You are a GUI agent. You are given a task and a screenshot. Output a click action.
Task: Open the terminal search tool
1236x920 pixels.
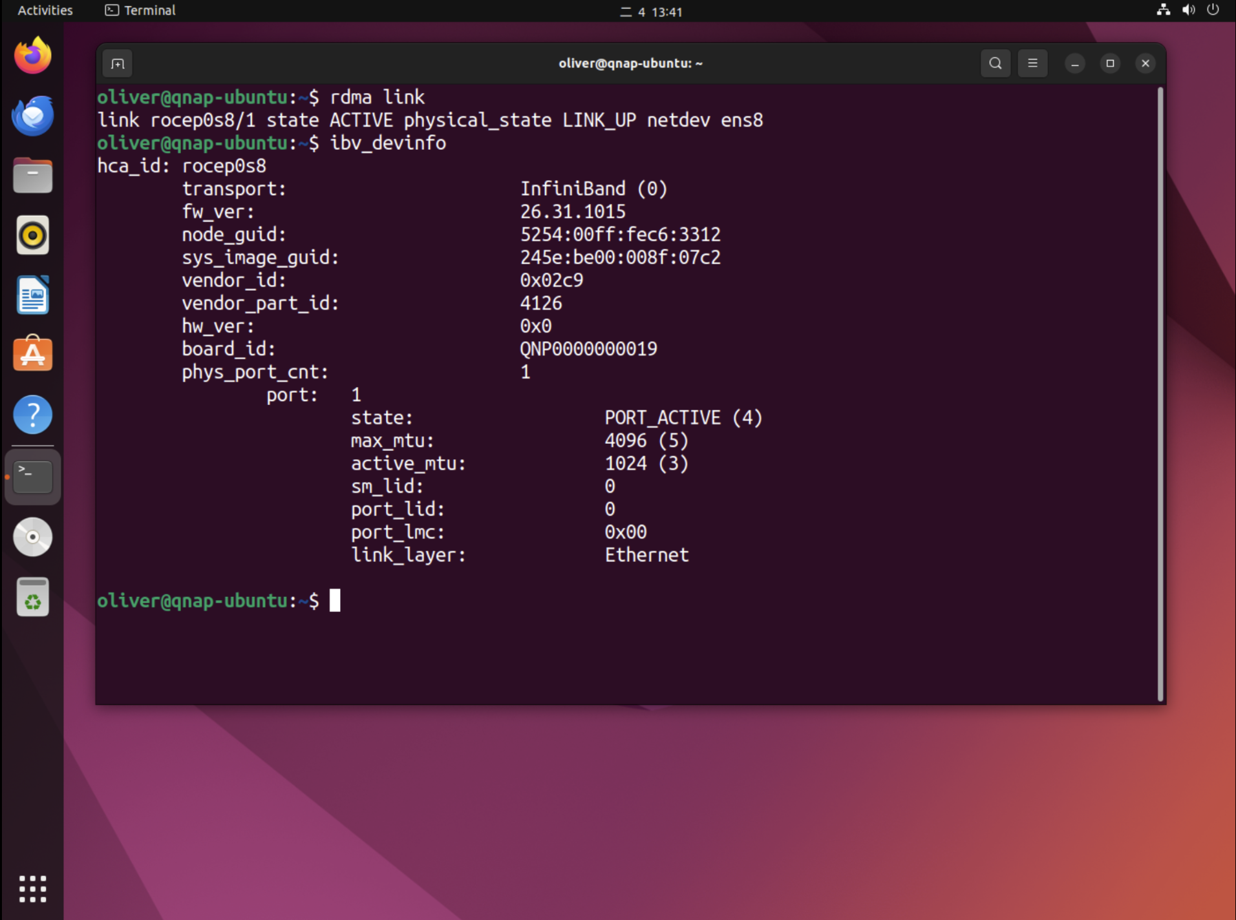[x=996, y=63]
